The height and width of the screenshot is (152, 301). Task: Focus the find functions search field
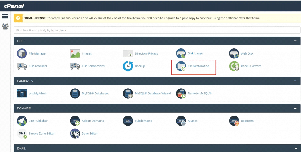point(157,30)
